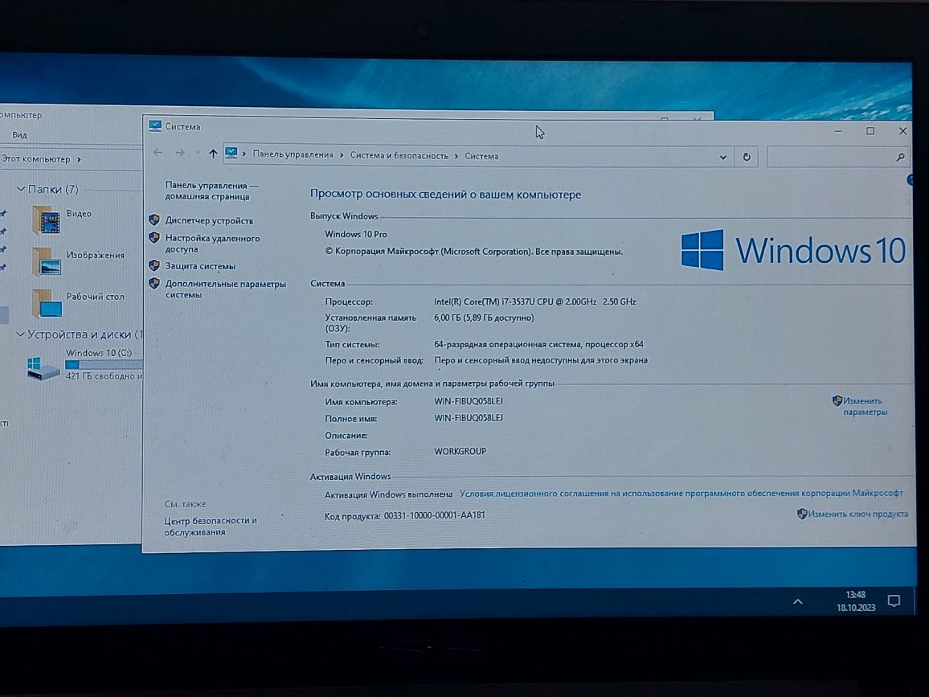Screen dimensions: 929x697
Task: Collapse Устройства и диски group in Explorer
Action: (x=20, y=334)
